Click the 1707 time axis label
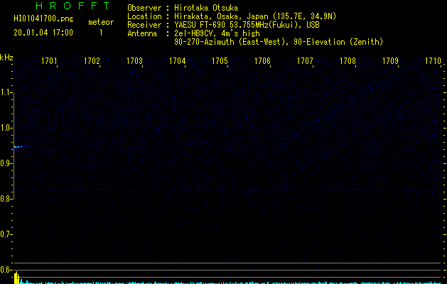Viewport: 447px width, 284px height. 305,61
